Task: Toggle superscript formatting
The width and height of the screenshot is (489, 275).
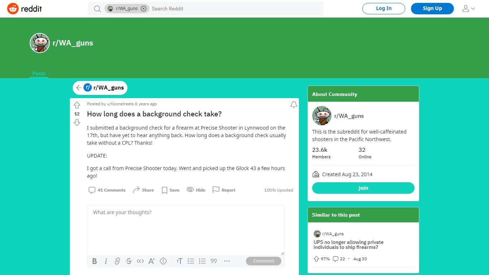Action: click(152, 261)
